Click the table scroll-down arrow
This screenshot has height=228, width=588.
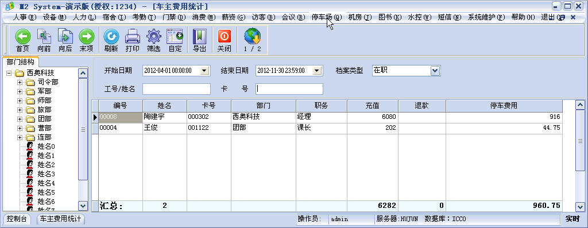(580, 207)
